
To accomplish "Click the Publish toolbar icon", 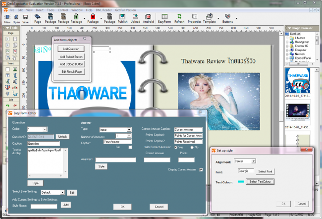I will (122, 18).
